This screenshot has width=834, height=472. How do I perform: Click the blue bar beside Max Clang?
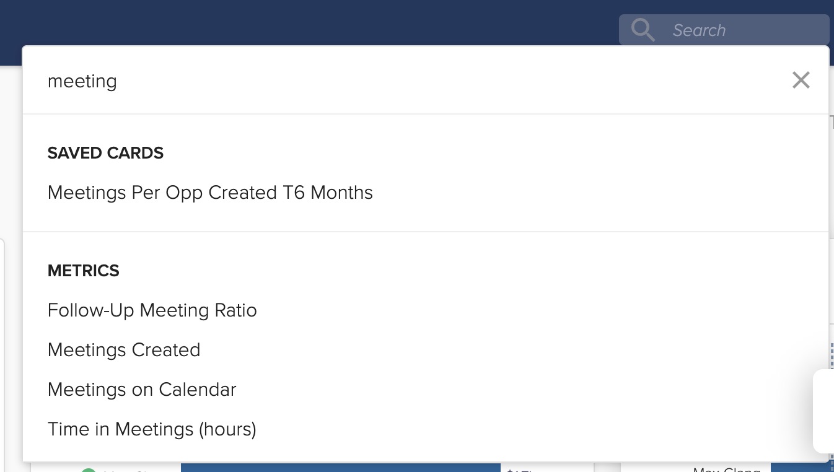[799, 468]
